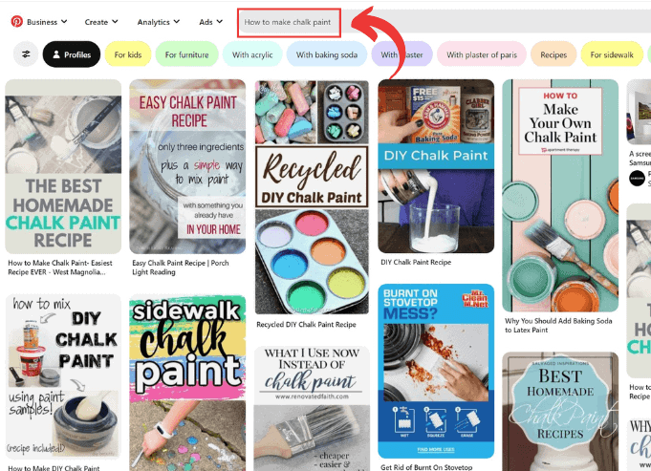This screenshot has width=651, height=471.
Task: Click the DIY Chalk Paint Recipe title link
Action: click(416, 263)
